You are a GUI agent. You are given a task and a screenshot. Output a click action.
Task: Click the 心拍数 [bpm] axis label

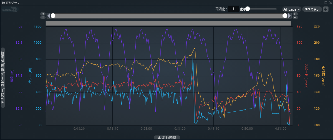(x=324, y=76)
